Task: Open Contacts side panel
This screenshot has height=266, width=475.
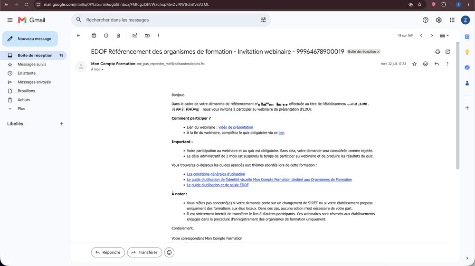Action: coord(467,83)
